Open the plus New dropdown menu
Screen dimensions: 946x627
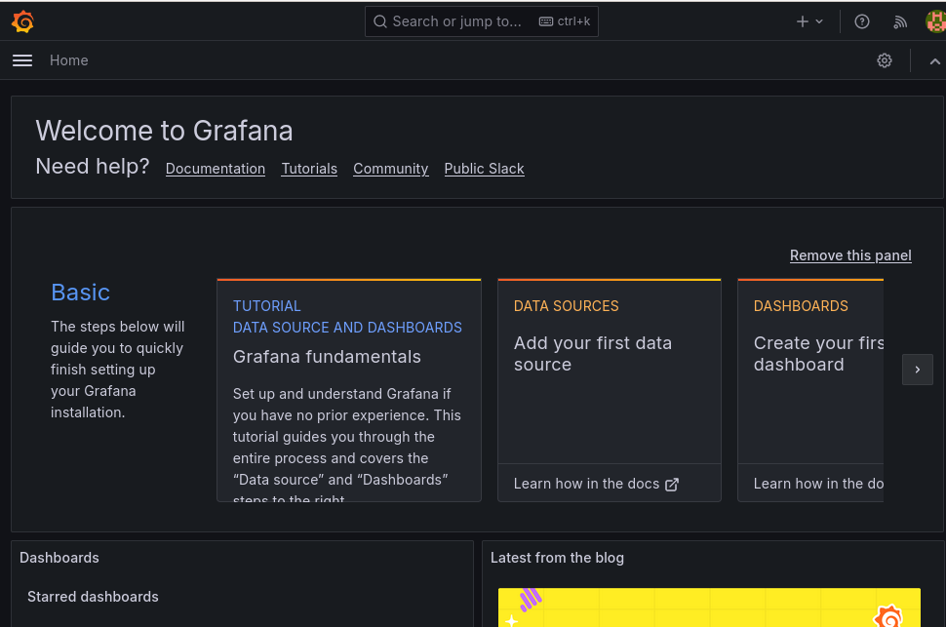coord(809,21)
